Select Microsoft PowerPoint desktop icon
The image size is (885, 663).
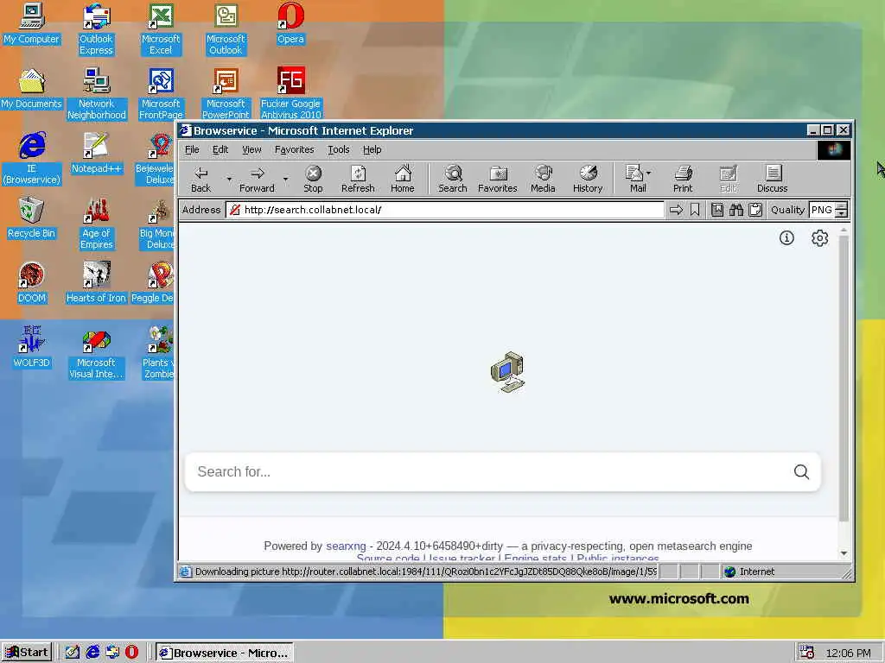pyautogui.click(x=226, y=93)
